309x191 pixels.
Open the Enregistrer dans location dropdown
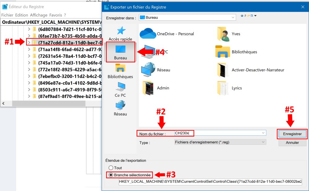point(233,18)
